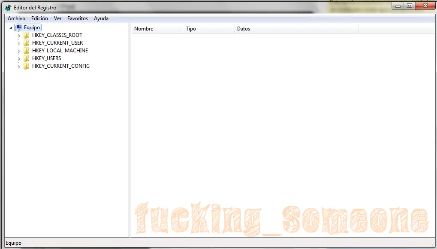Close the Editor del Registro window
The image size is (437, 249).
coord(425,6)
